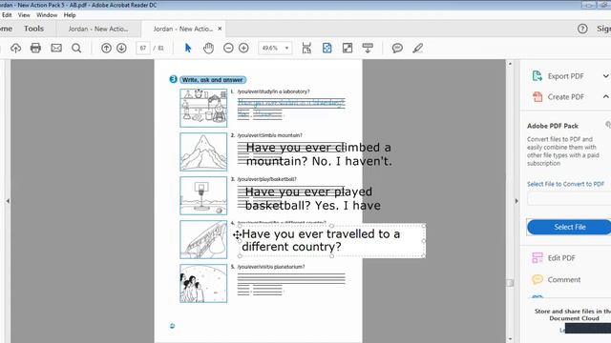This screenshot has height=343, width=611.
Task: Click the fit width scrolling icon
Action: [306, 48]
